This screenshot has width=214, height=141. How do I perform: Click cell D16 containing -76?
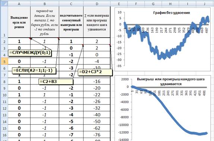[97, 135]
